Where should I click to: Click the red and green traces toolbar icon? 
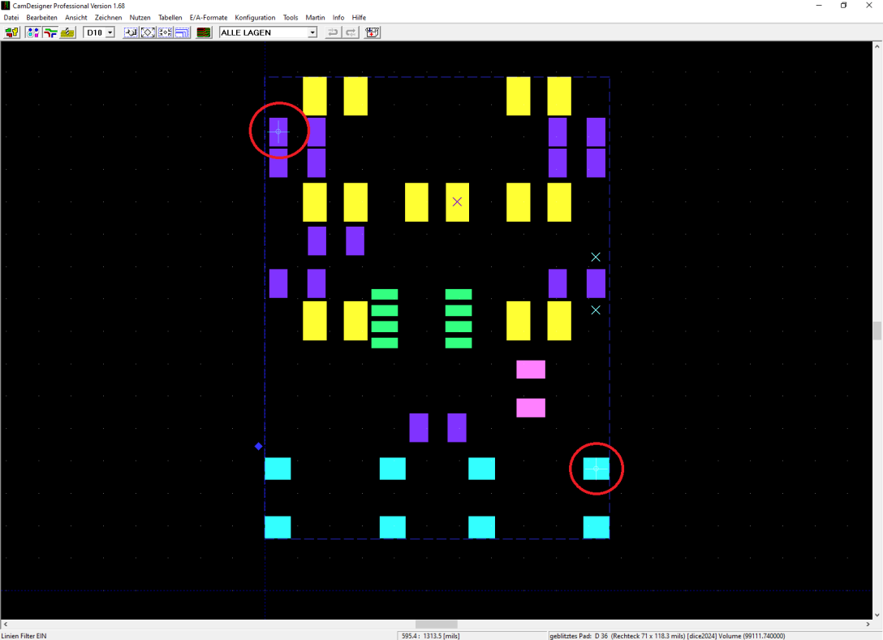[x=50, y=32]
